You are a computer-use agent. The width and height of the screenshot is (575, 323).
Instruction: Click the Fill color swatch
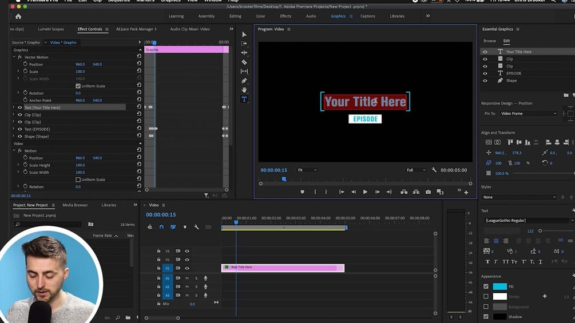coord(499,286)
